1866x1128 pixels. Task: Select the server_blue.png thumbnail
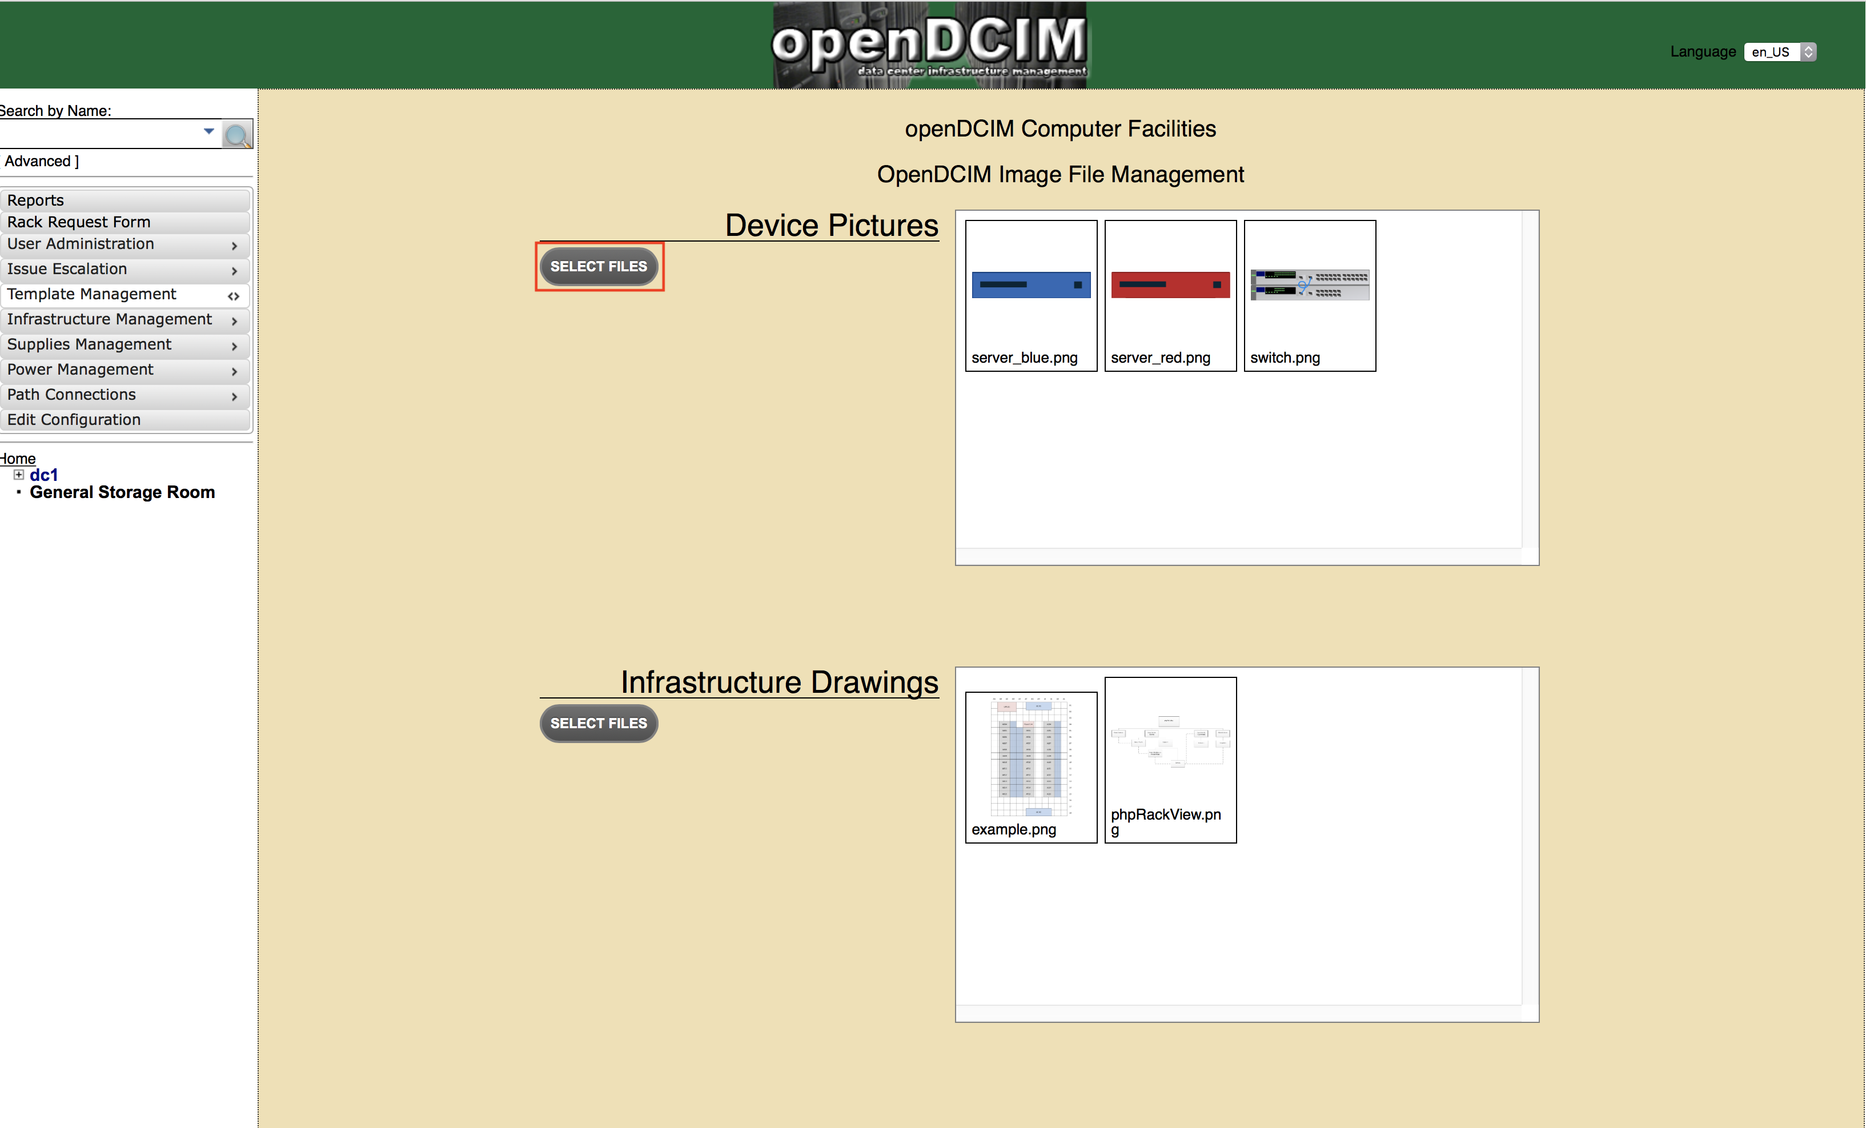pos(1031,295)
